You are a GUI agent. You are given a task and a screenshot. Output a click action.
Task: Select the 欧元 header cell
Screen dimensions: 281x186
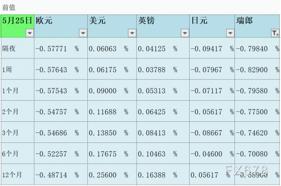[61, 26]
